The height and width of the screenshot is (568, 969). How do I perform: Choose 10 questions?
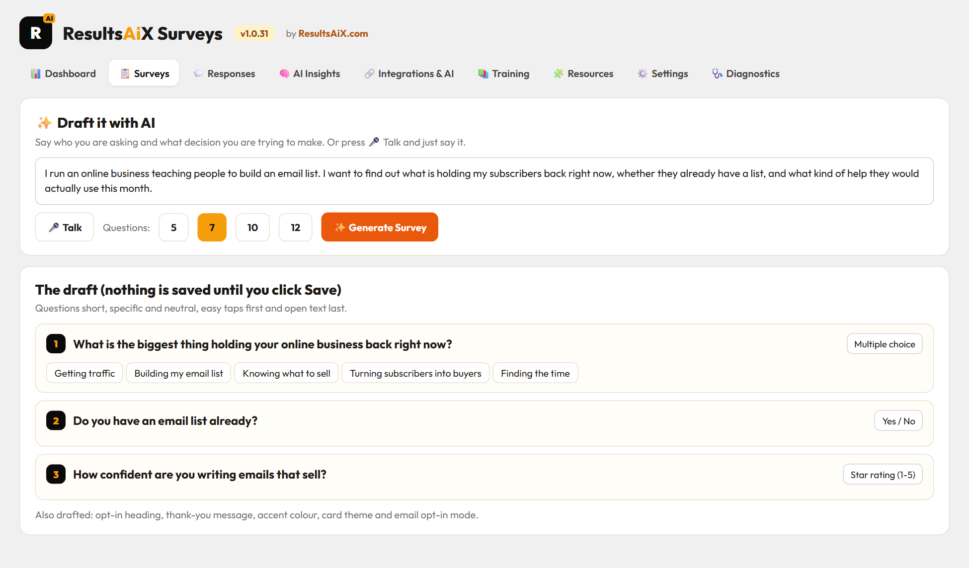pos(252,228)
